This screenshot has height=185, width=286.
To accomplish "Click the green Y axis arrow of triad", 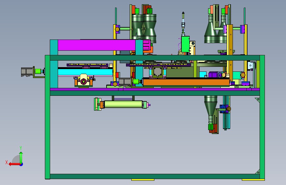I will (21, 157).
